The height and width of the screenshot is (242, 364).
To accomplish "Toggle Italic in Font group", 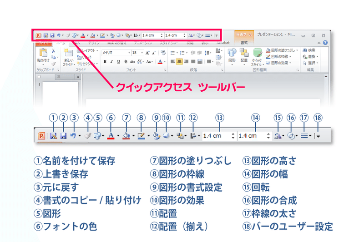I will pyautogui.click(x=111, y=62).
